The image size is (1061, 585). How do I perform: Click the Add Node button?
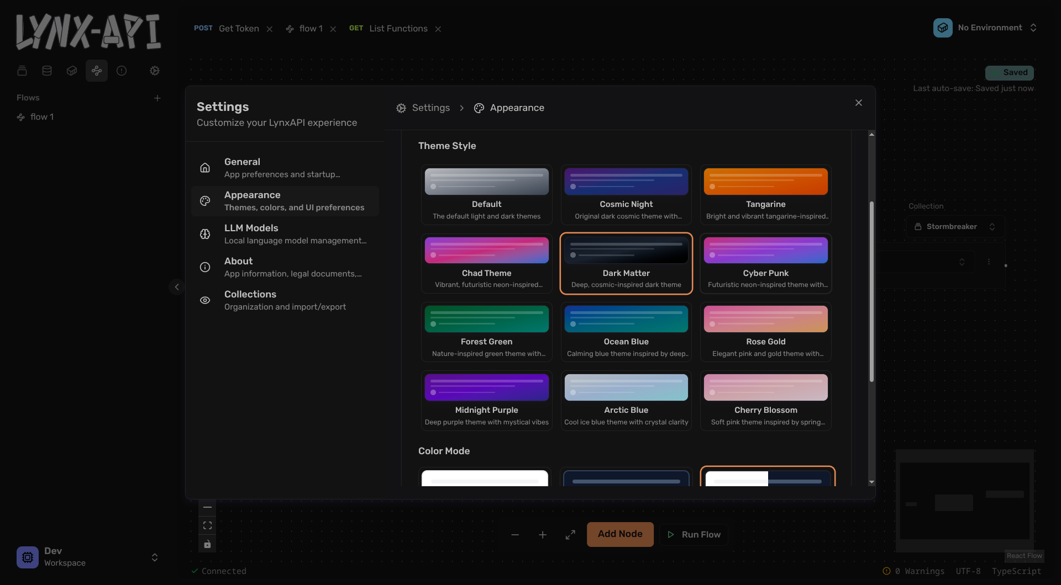coord(619,534)
